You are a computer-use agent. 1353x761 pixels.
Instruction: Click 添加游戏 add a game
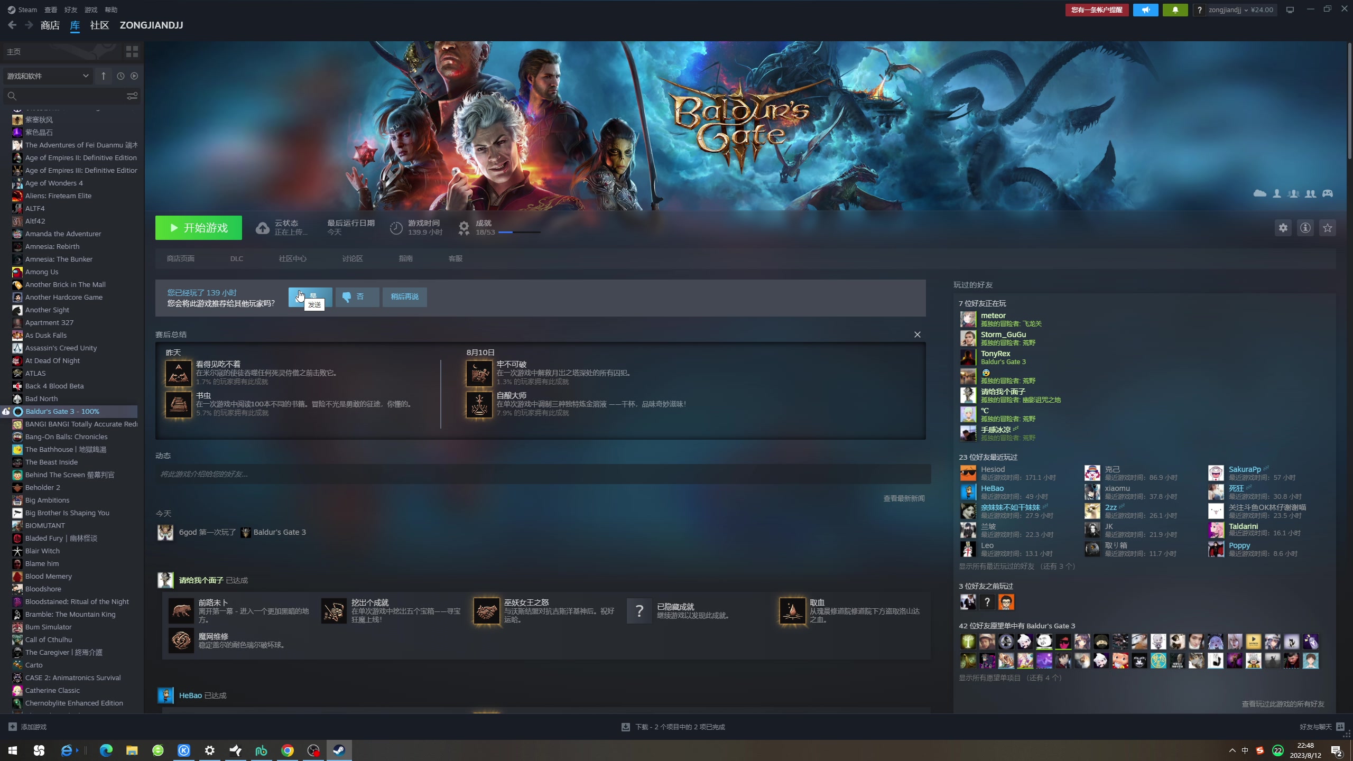[x=27, y=727]
